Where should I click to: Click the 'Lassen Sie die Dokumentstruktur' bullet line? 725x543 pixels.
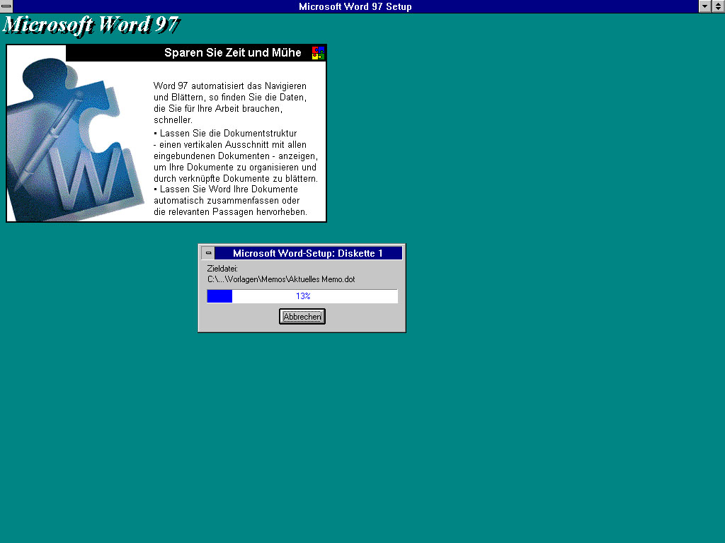pos(225,134)
